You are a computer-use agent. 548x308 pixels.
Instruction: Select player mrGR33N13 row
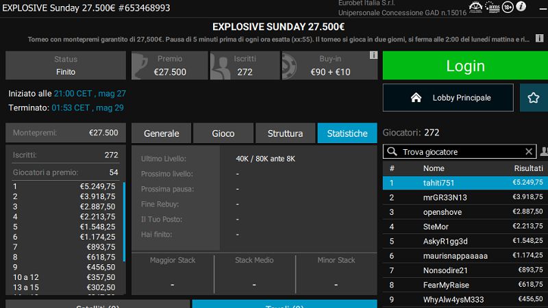(x=465, y=197)
